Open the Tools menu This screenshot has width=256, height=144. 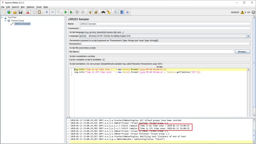point(39,7)
